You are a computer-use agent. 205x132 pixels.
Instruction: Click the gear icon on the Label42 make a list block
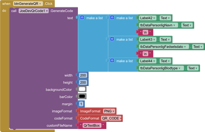click(112, 18)
